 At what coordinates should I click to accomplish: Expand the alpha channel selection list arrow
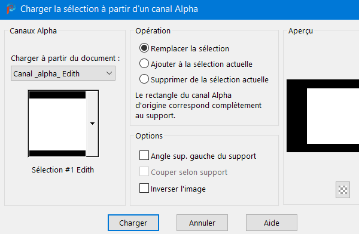pyautogui.click(x=92, y=124)
